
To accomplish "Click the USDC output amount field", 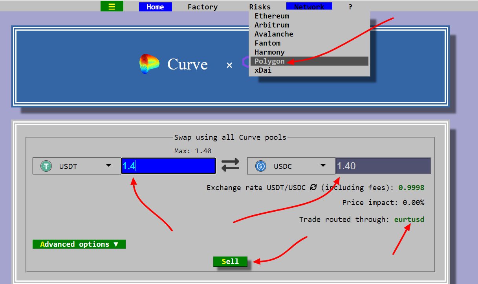I will (383, 166).
